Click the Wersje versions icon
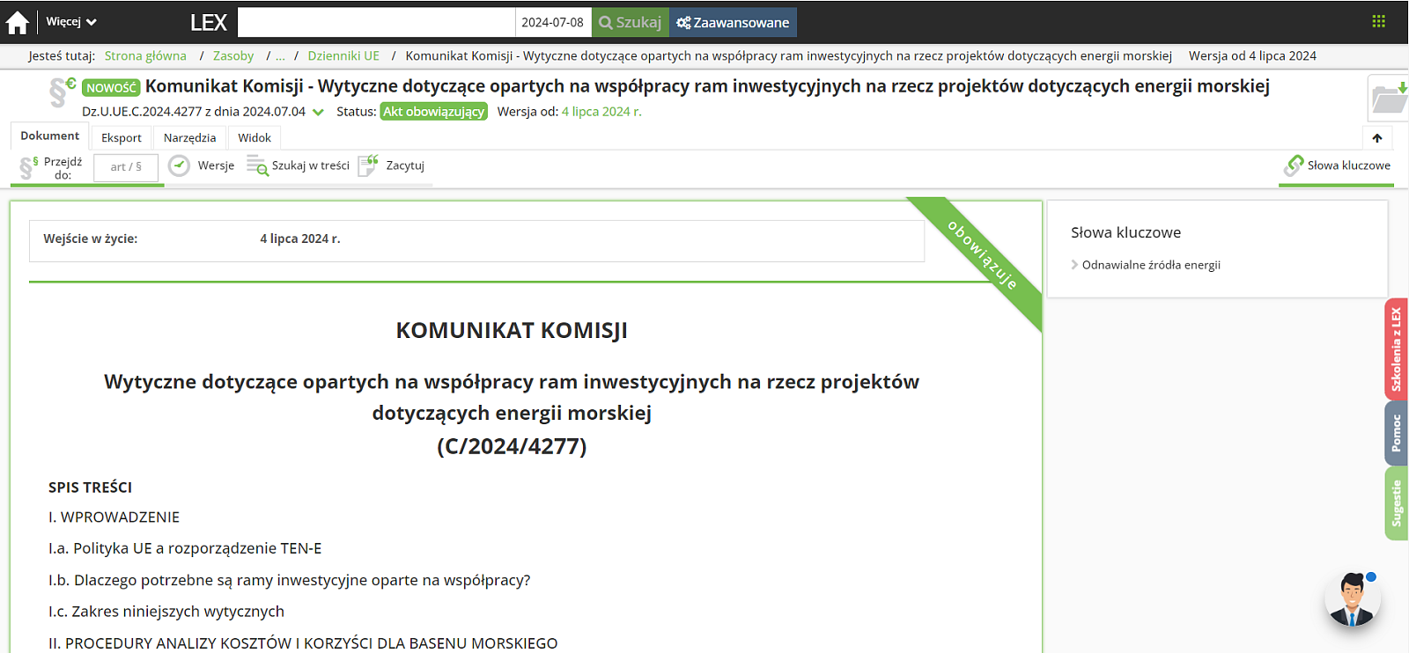This screenshot has width=1409, height=653. click(180, 165)
